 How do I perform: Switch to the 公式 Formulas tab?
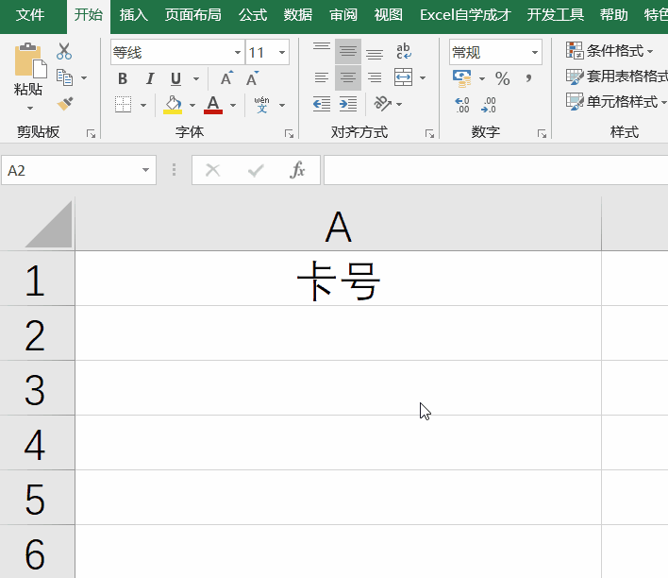pyautogui.click(x=253, y=15)
